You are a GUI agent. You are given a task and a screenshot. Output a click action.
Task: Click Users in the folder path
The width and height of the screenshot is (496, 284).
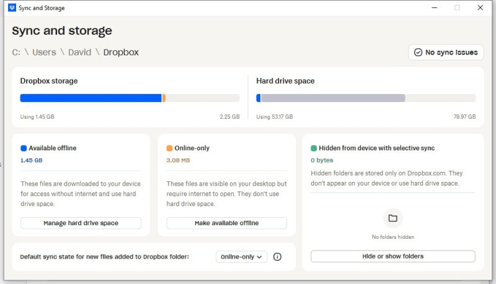(x=44, y=52)
